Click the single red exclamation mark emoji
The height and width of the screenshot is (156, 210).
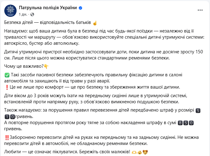pos(7,87)
